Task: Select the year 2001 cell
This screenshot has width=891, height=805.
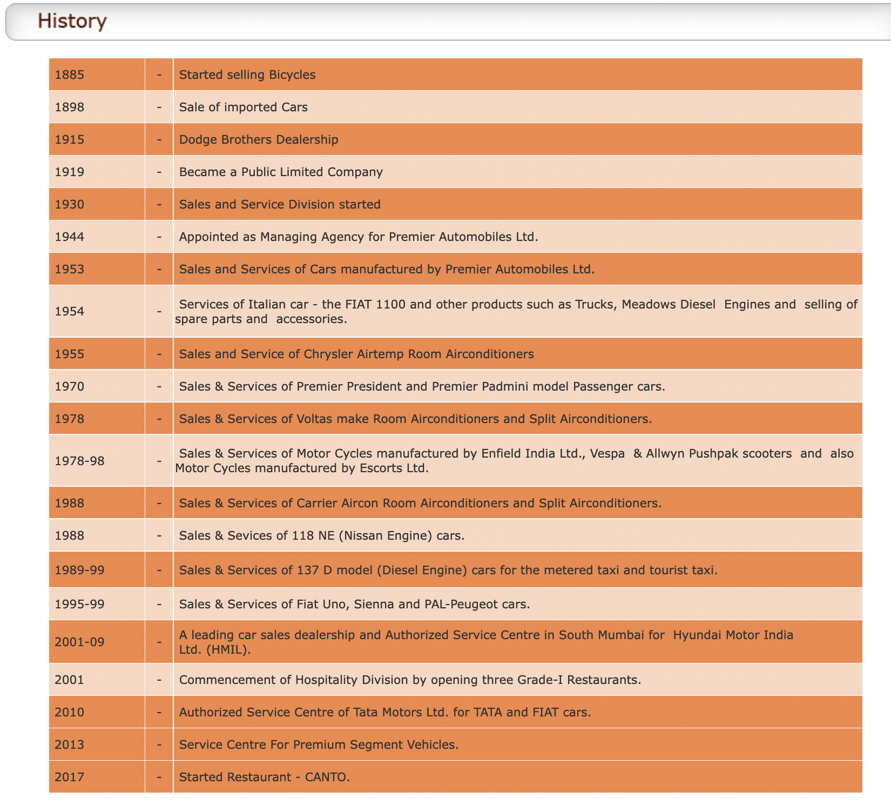Action: (x=97, y=680)
